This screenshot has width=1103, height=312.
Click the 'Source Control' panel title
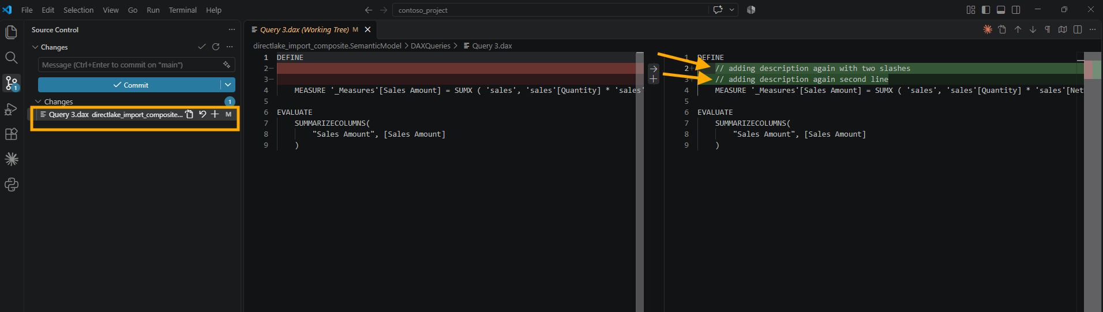pos(55,29)
